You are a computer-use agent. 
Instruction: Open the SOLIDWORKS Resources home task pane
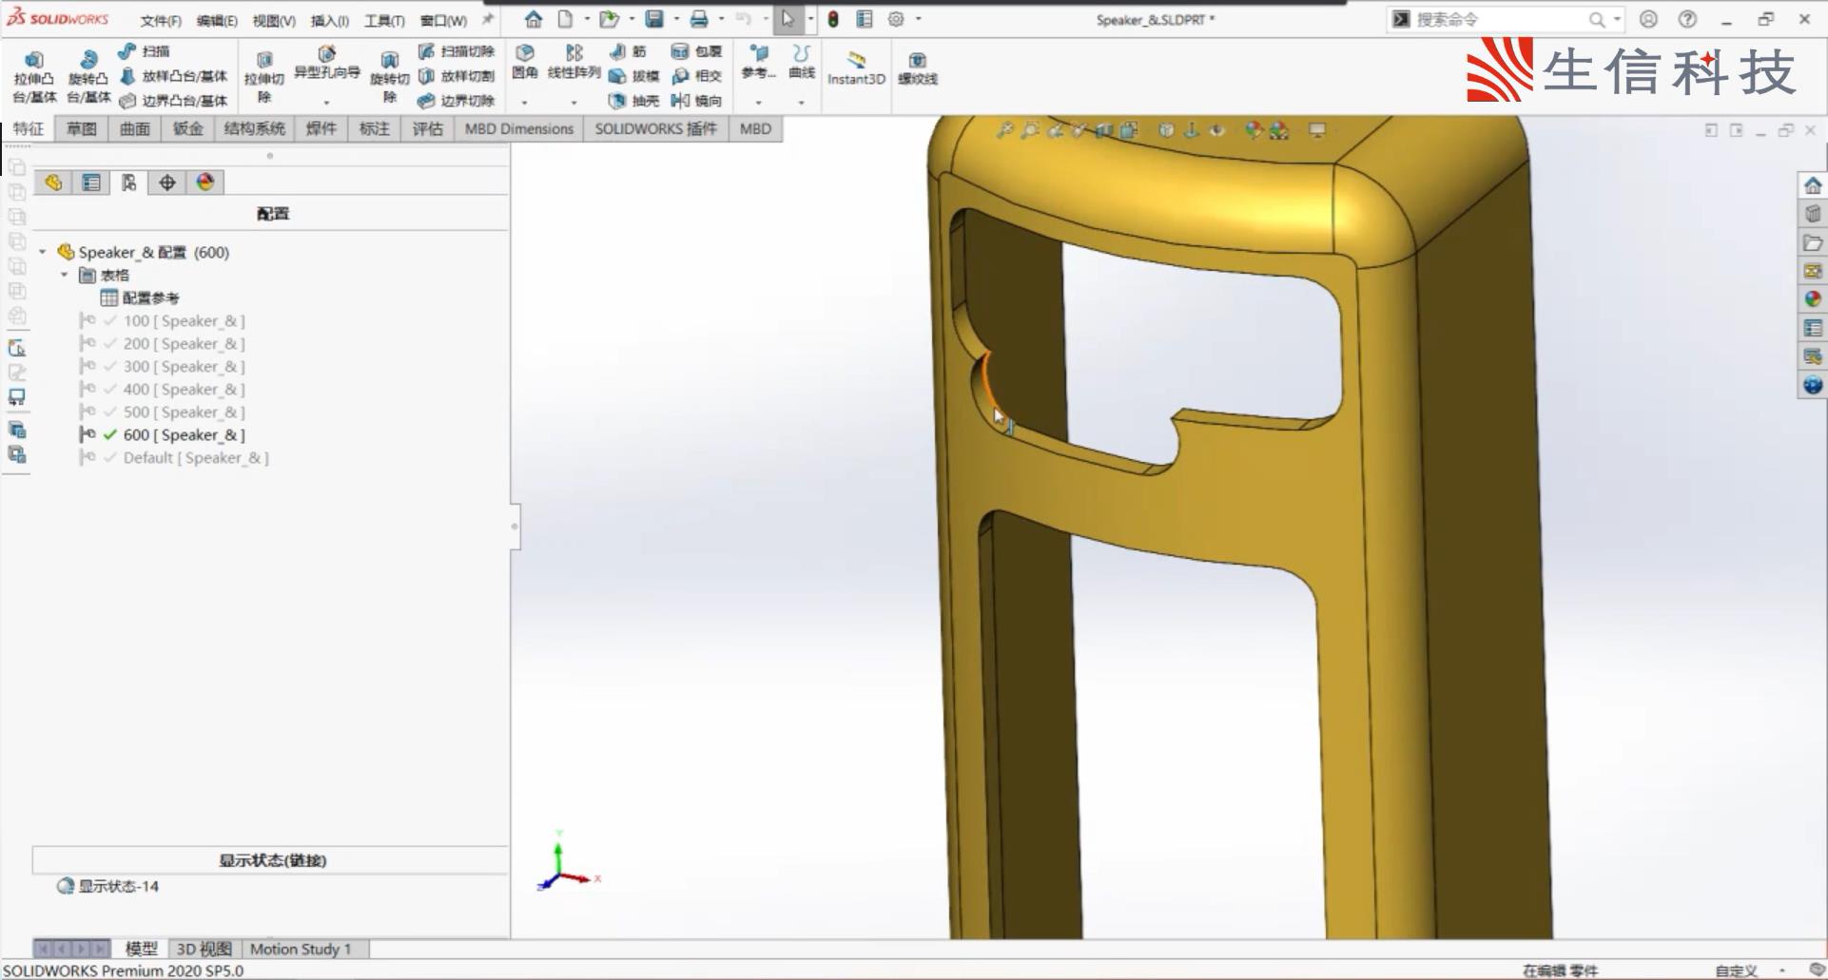pos(1813,185)
